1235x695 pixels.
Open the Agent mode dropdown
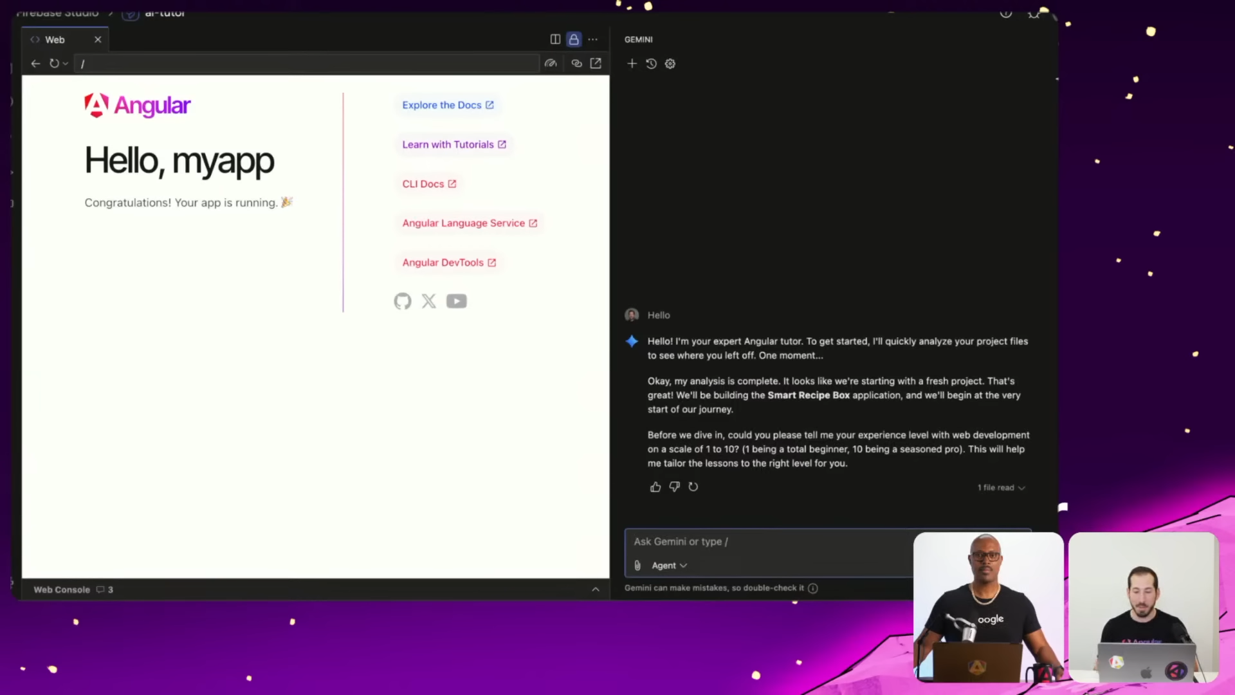pos(668,565)
